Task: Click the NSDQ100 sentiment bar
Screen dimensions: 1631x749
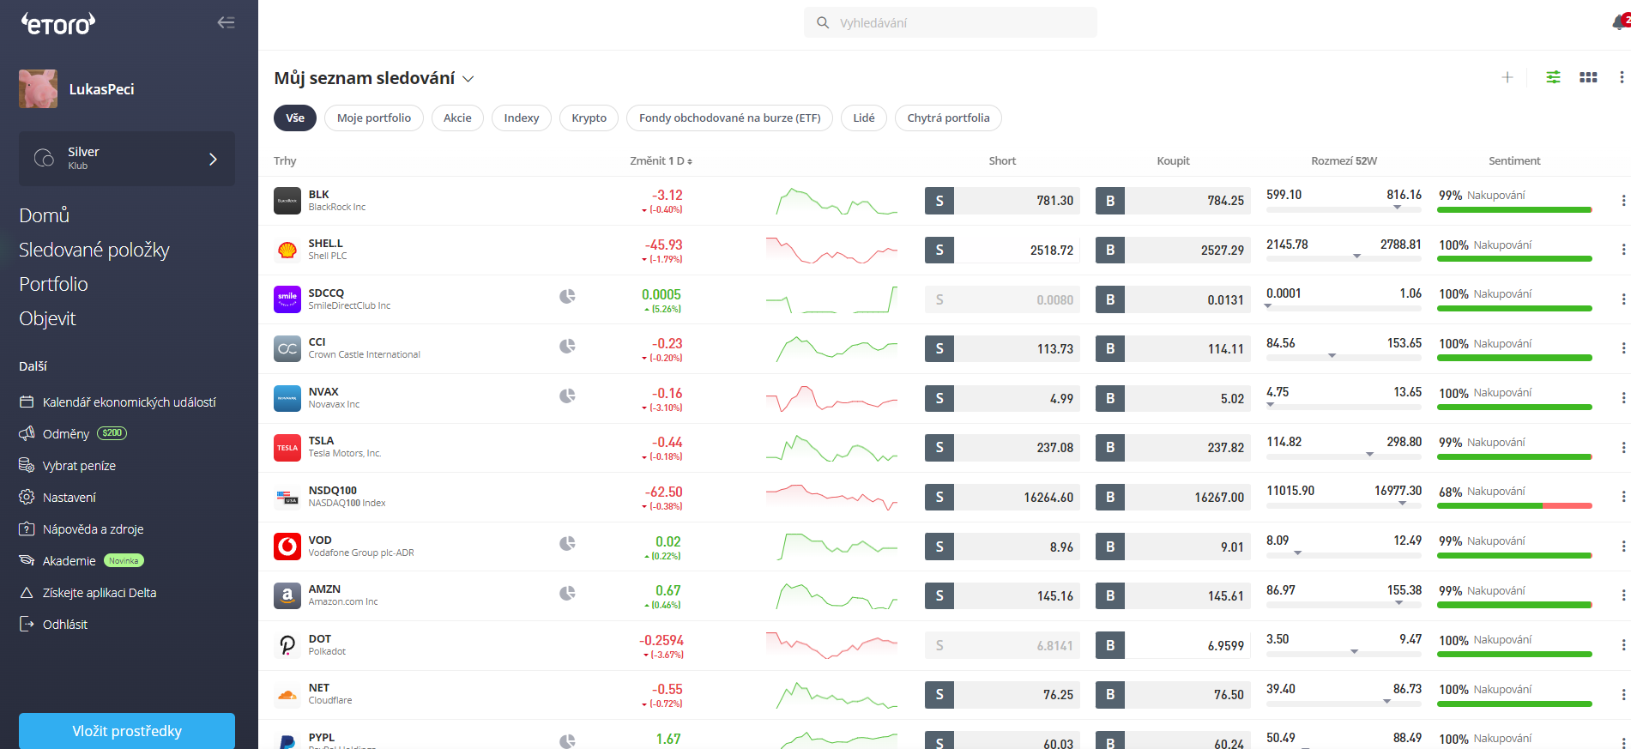Action: [x=1514, y=505]
